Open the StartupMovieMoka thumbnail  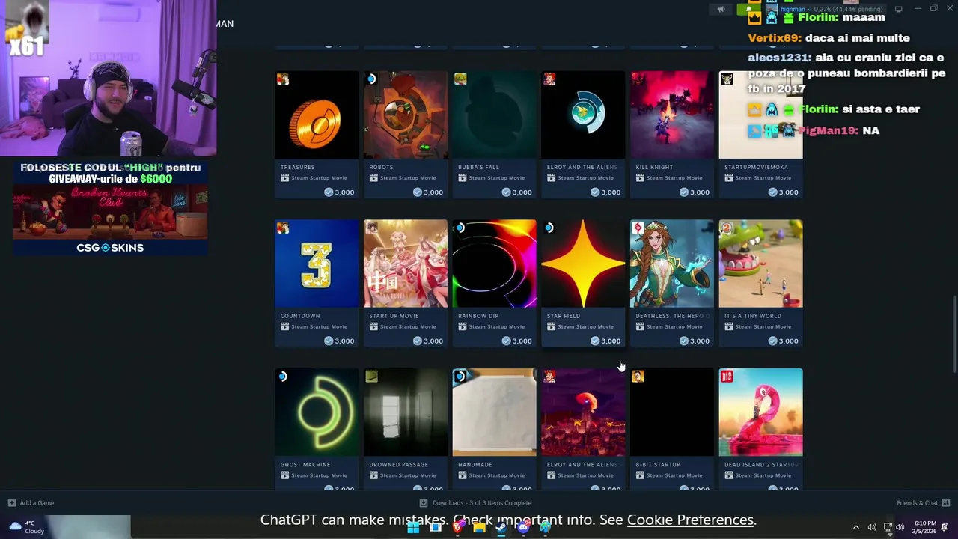point(761,115)
